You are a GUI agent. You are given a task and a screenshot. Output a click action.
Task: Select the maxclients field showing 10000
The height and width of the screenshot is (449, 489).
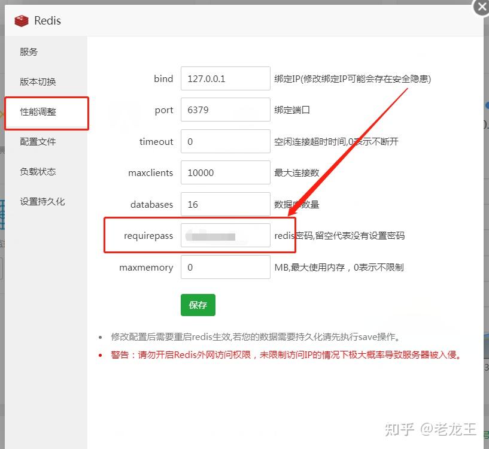point(225,172)
